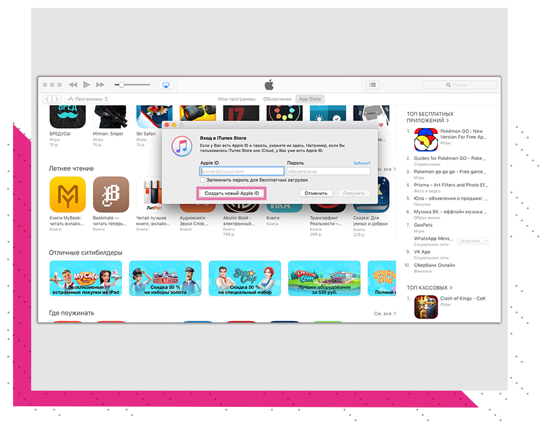The height and width of the screenshot is (429, 546).
Task: Open Guides for Pokémon GO entry
Action: (450, 158)
